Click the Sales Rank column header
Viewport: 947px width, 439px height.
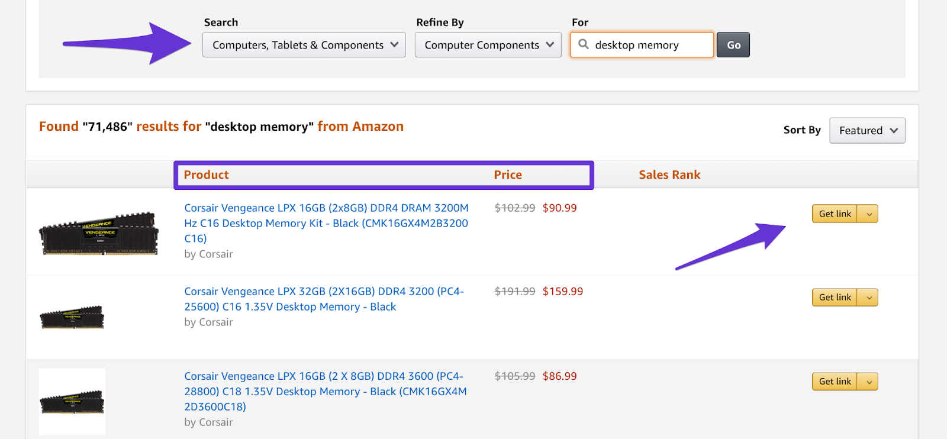pos(669,175)
